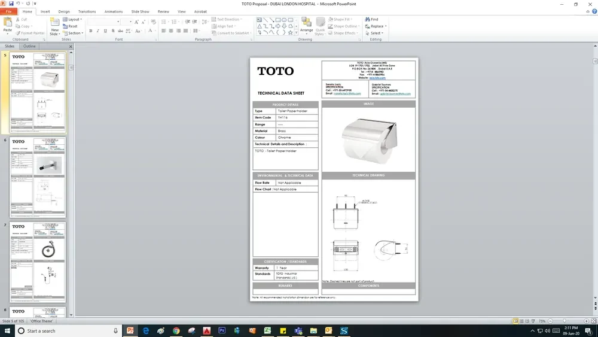The image size is (598, 337).
Task: Toggle justify alignment in Paragraph group
Action: (185, 31)
